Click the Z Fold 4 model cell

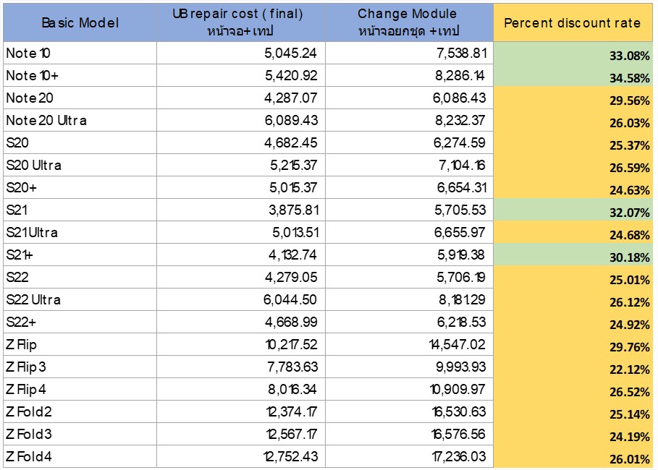click(x=80, y=456)
